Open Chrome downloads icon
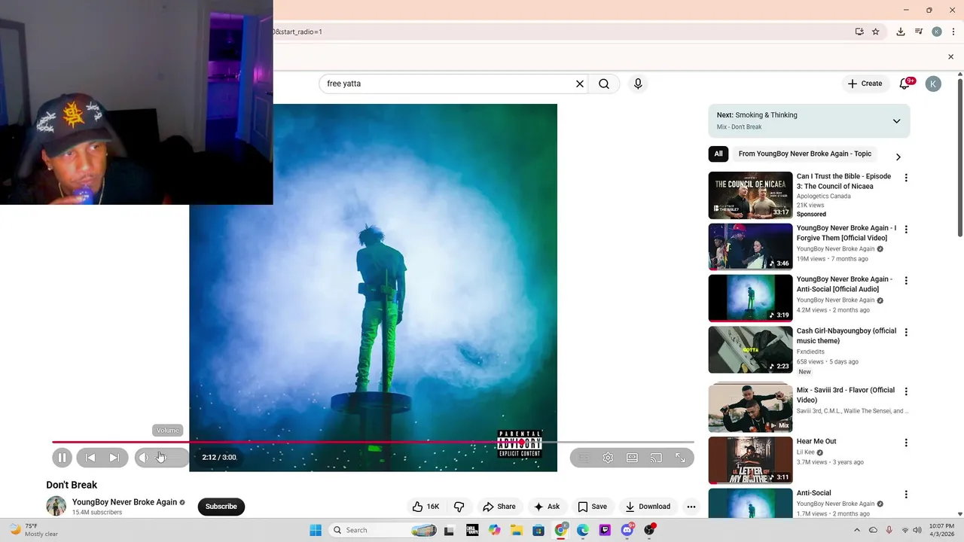Viewport: 964px width, 542px height. pyautogui.click(x=900, y=32)
